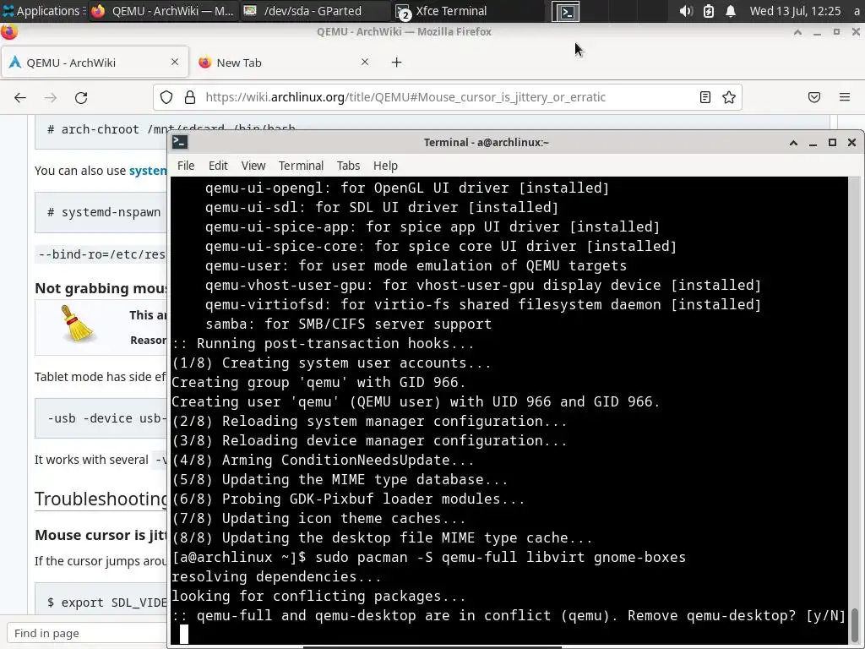
Task: Select the New Tab browser tab
Action: coord(284,63)
